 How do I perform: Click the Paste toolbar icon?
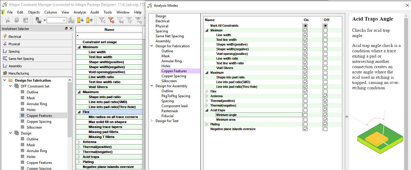pos(26,20)
